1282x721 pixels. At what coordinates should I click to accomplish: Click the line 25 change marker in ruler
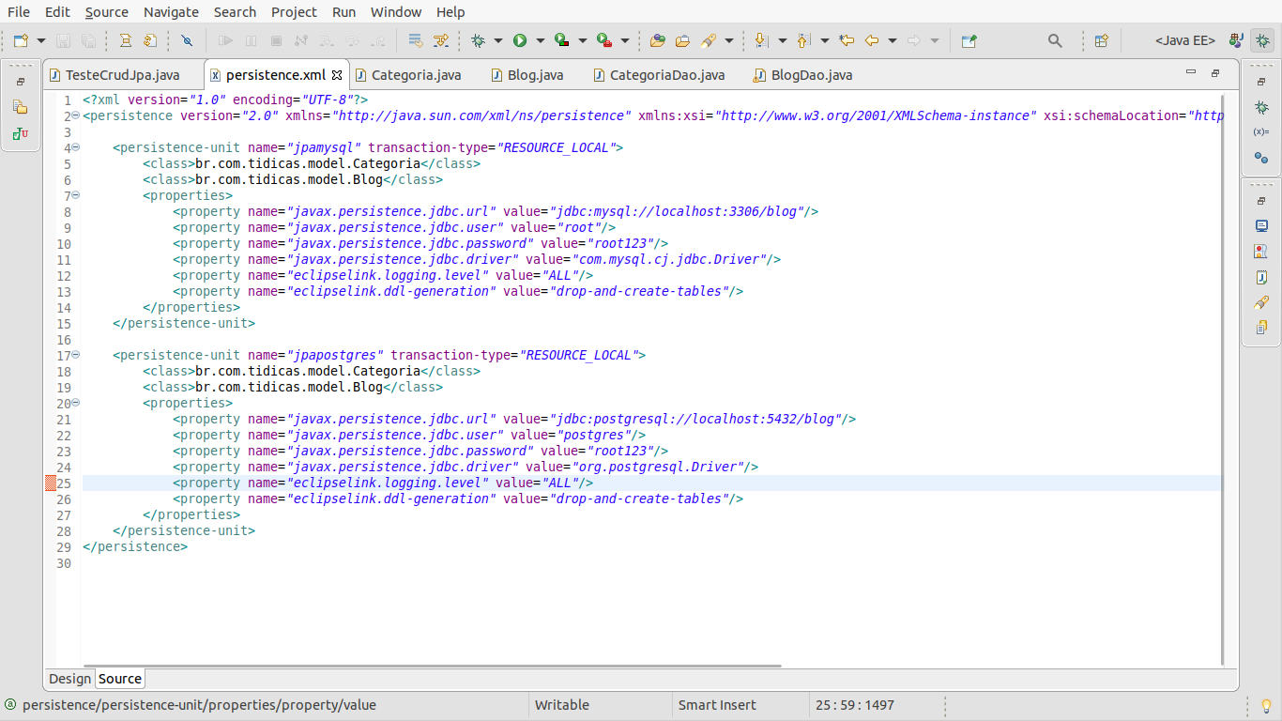pyautogui.click(x=51, y=483)
